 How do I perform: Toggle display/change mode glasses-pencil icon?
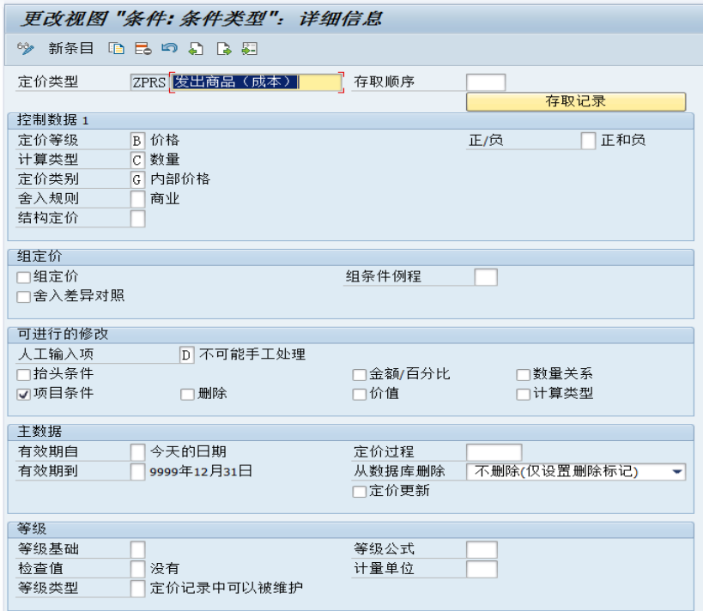click(x=25, y=48)
